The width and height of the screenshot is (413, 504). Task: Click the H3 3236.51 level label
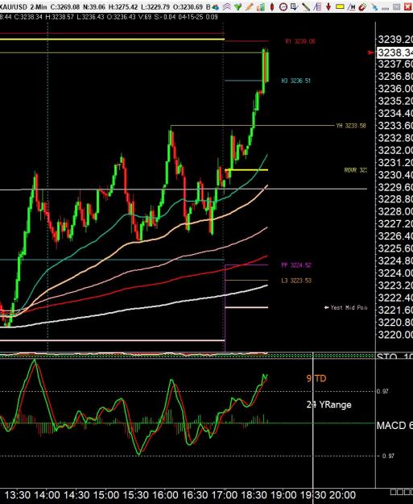[x=296, y=81]
